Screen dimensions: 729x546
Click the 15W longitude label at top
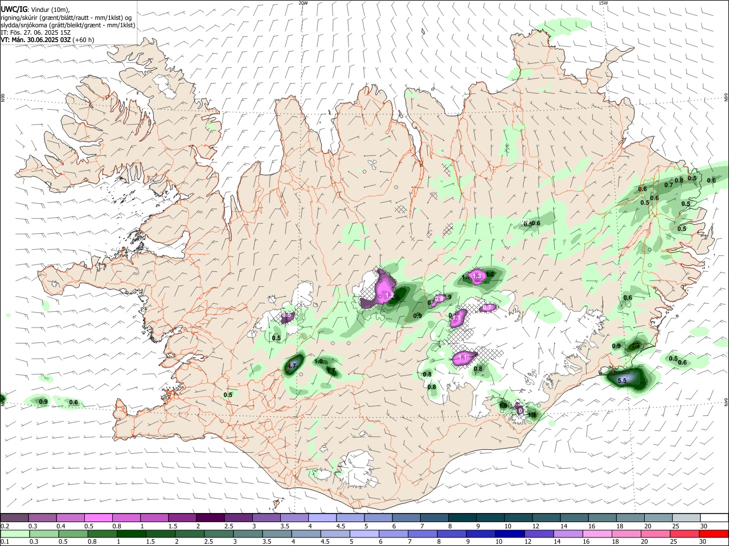click(x=603, y=3)
